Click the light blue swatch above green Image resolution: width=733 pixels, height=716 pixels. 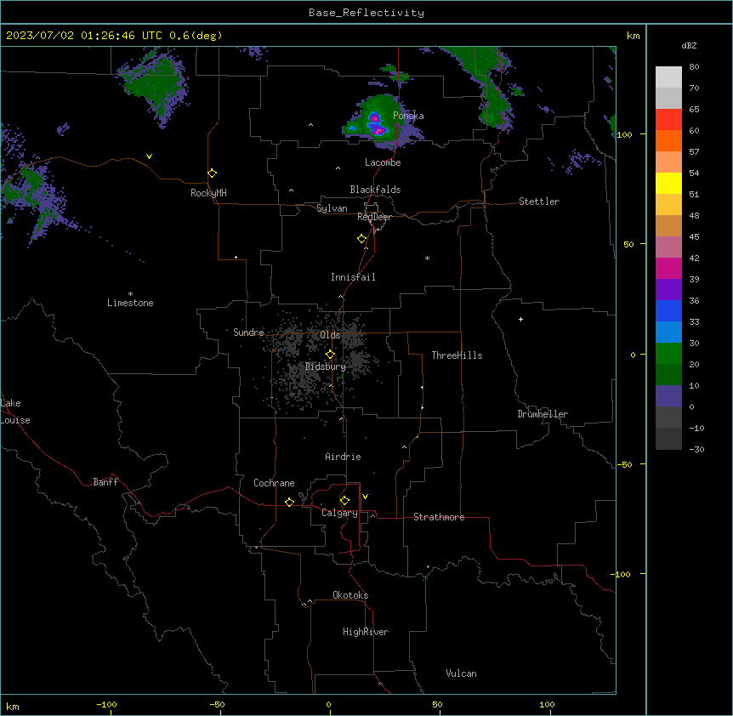click(668, 332)
